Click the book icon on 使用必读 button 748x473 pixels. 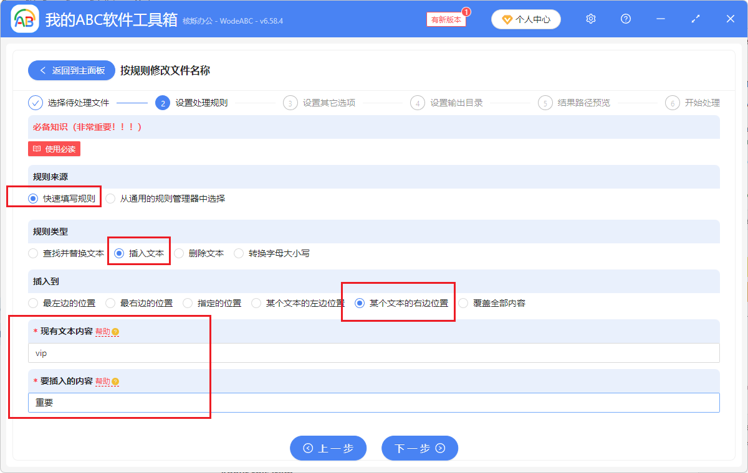[36, 149]
